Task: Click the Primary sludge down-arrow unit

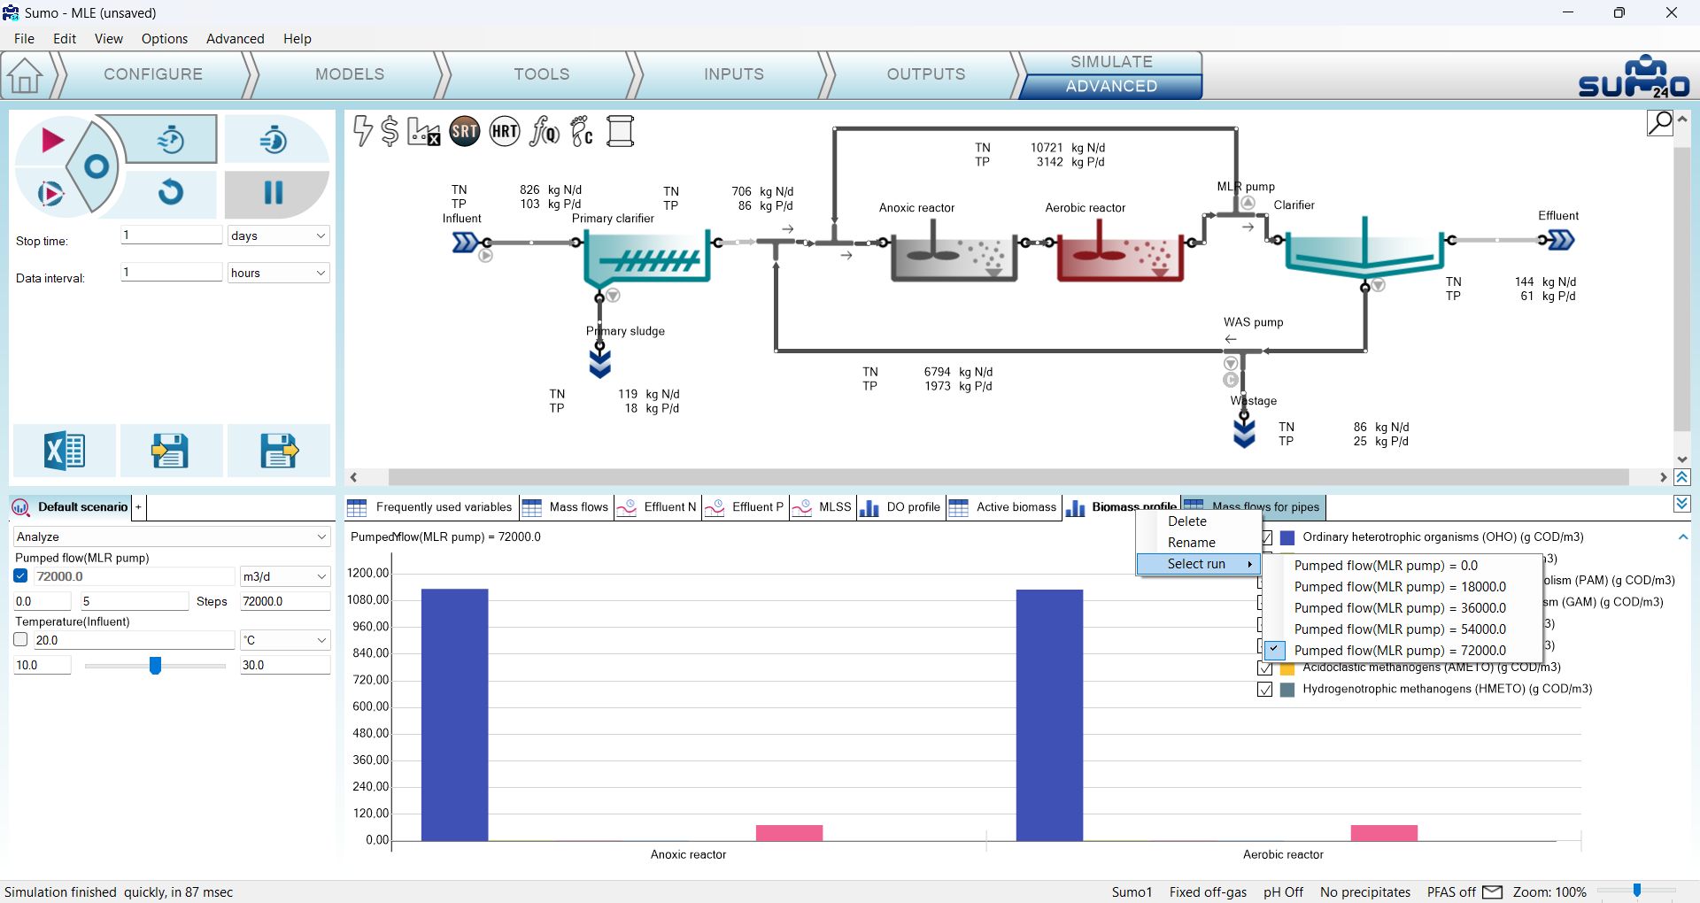Action: [x=599, y=363]
